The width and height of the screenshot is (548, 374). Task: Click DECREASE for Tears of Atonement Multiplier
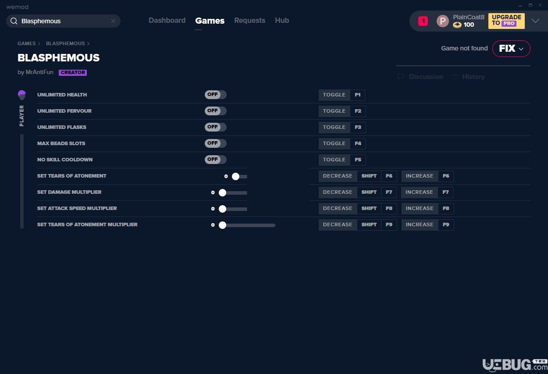[338, 224]
